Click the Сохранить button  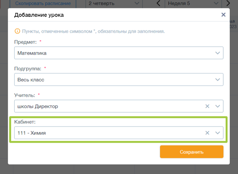click(x=192, y=152)
